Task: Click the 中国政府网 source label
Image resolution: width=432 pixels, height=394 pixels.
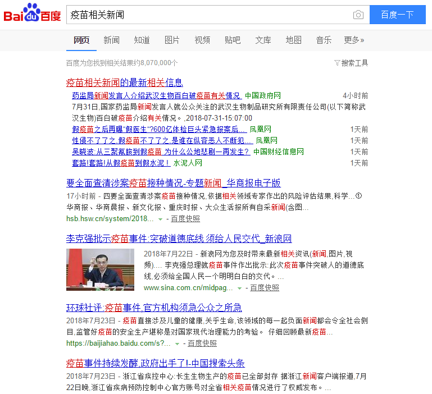Action: coord(263,96)
